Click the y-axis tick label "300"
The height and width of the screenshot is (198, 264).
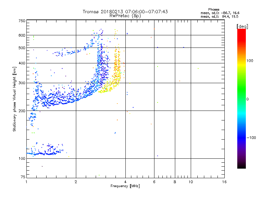(x=22, y=83)
